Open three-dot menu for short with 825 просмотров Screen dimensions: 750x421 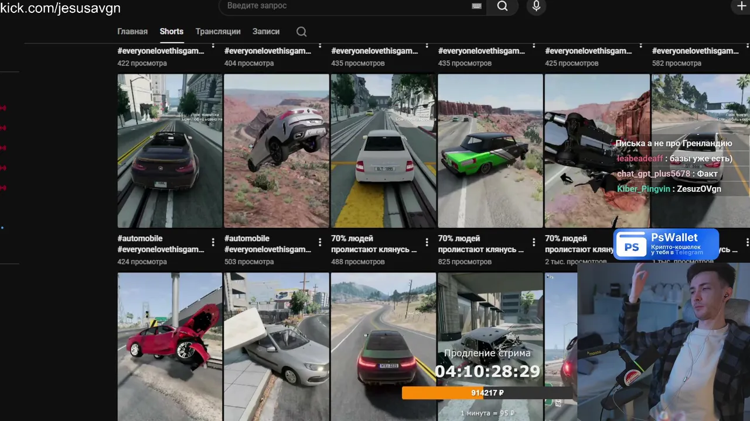tap(533, 242)
